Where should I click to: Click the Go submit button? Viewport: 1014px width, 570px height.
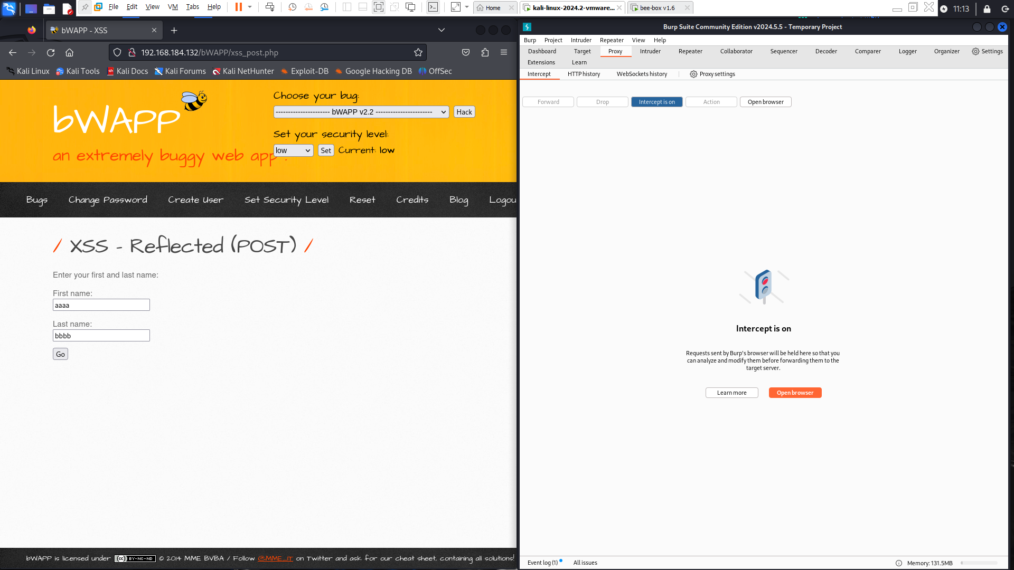pos(60,354)
